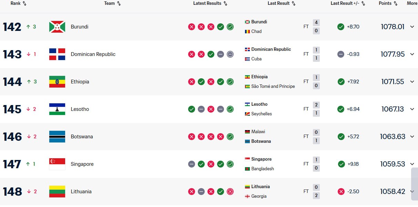
Task: Click Burundi's most recent win icon
Action: pos(230,27)
